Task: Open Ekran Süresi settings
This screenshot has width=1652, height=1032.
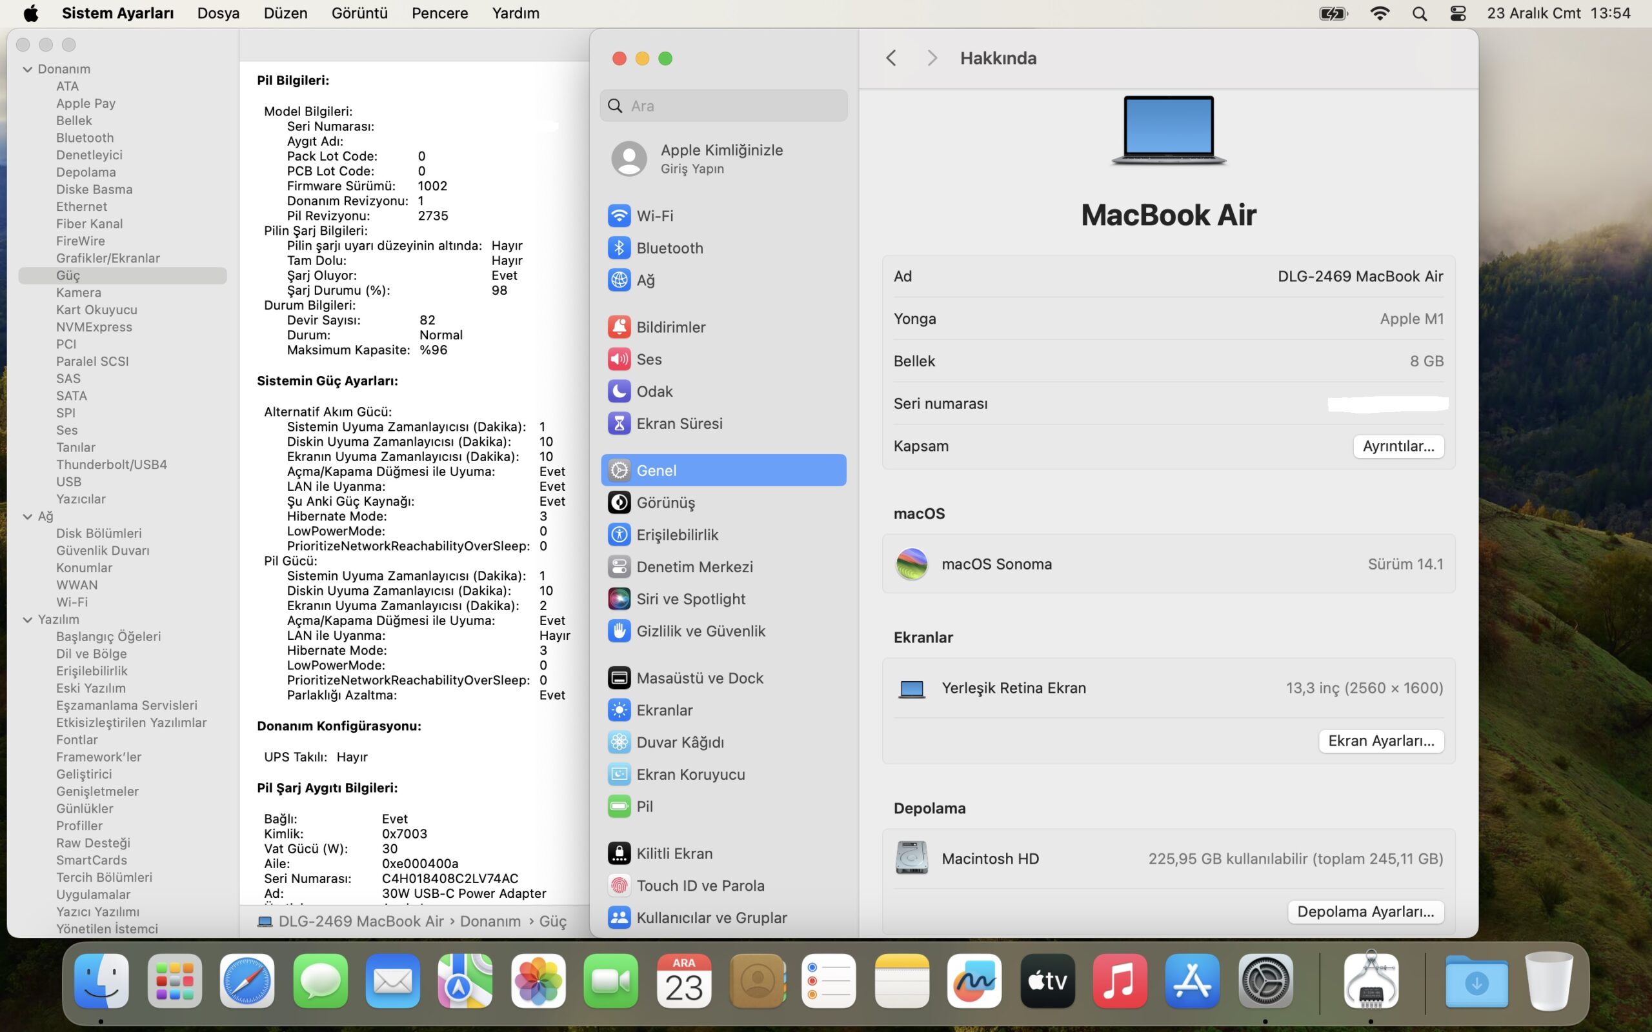Action: (x=723, y=423)
